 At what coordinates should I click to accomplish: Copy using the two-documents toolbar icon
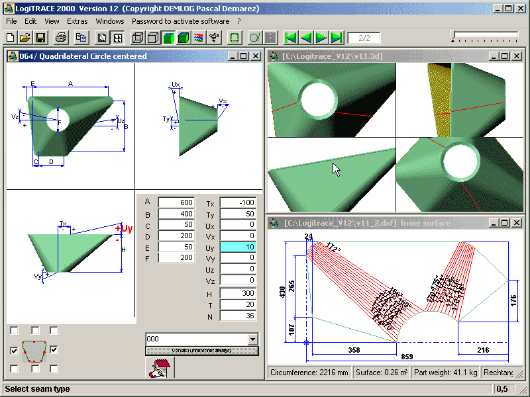81,38
